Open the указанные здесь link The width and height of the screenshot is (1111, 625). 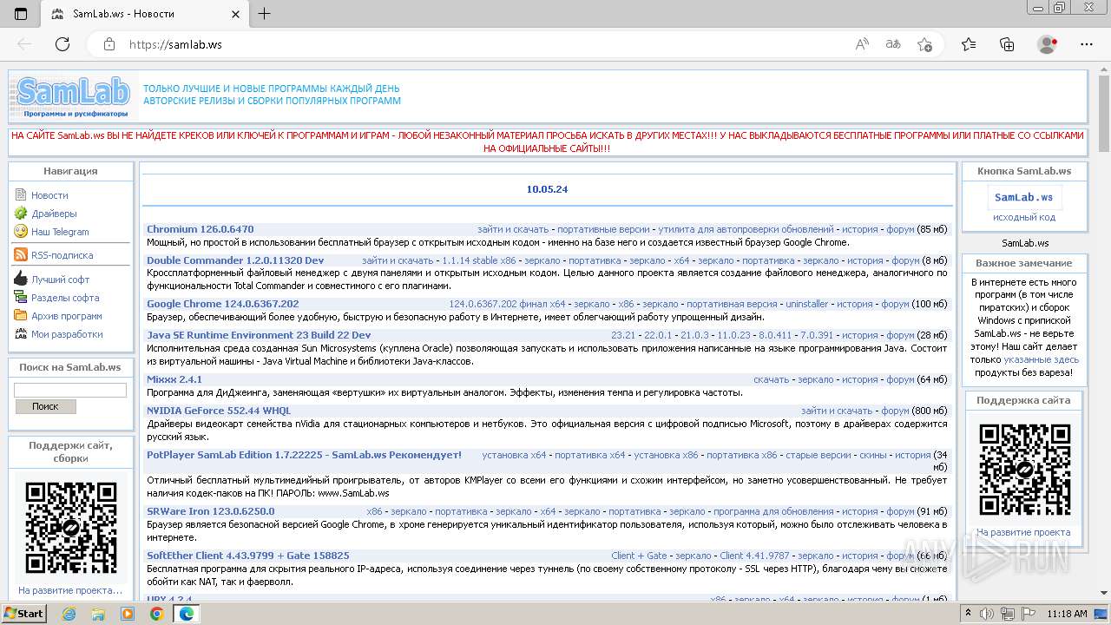[1042, 359]
